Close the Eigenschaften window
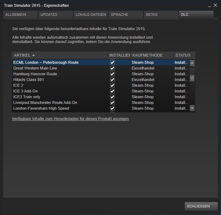The height and width of the screenshot is (215, 221). [x=215, y=5]
